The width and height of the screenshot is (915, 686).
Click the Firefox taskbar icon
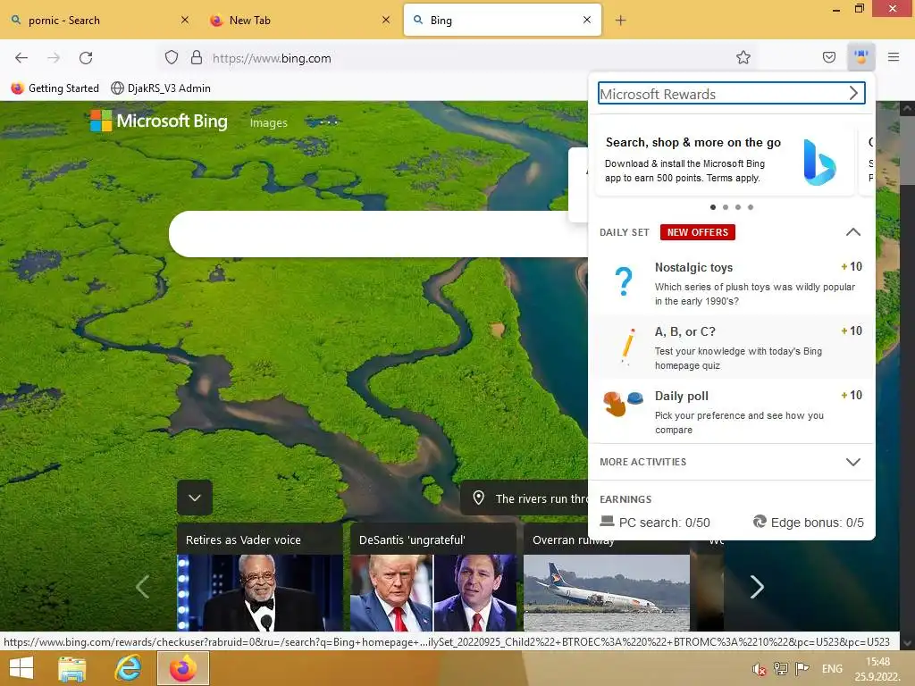[182, 668]
